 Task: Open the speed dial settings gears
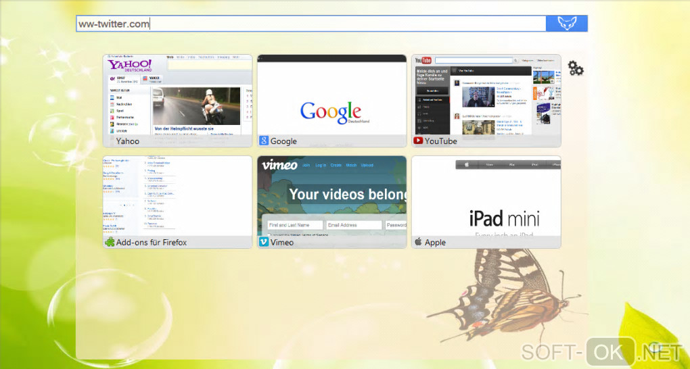click(x=575, y=68)
